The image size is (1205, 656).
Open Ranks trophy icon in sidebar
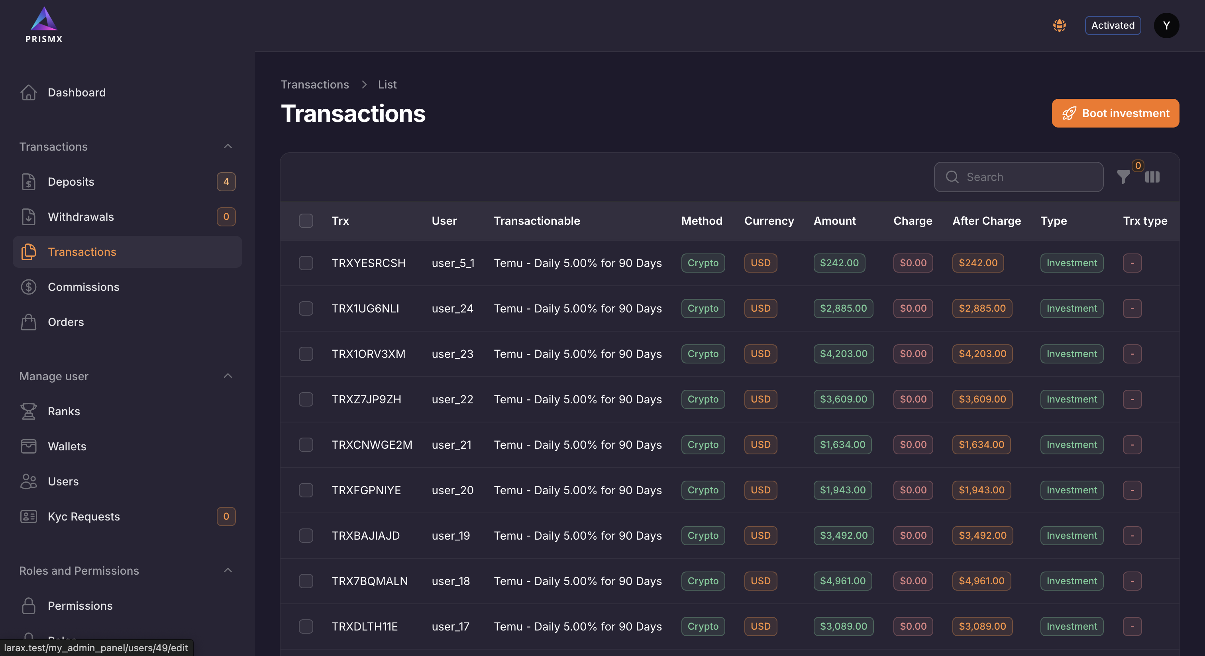click(x=29, y=411)
